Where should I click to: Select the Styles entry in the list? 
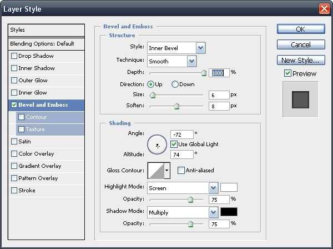pos(46,30)
